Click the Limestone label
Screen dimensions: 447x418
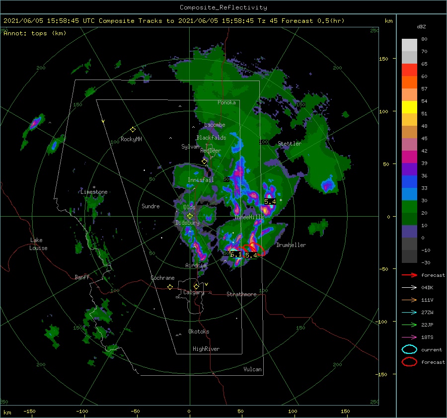tap(94, 192)
